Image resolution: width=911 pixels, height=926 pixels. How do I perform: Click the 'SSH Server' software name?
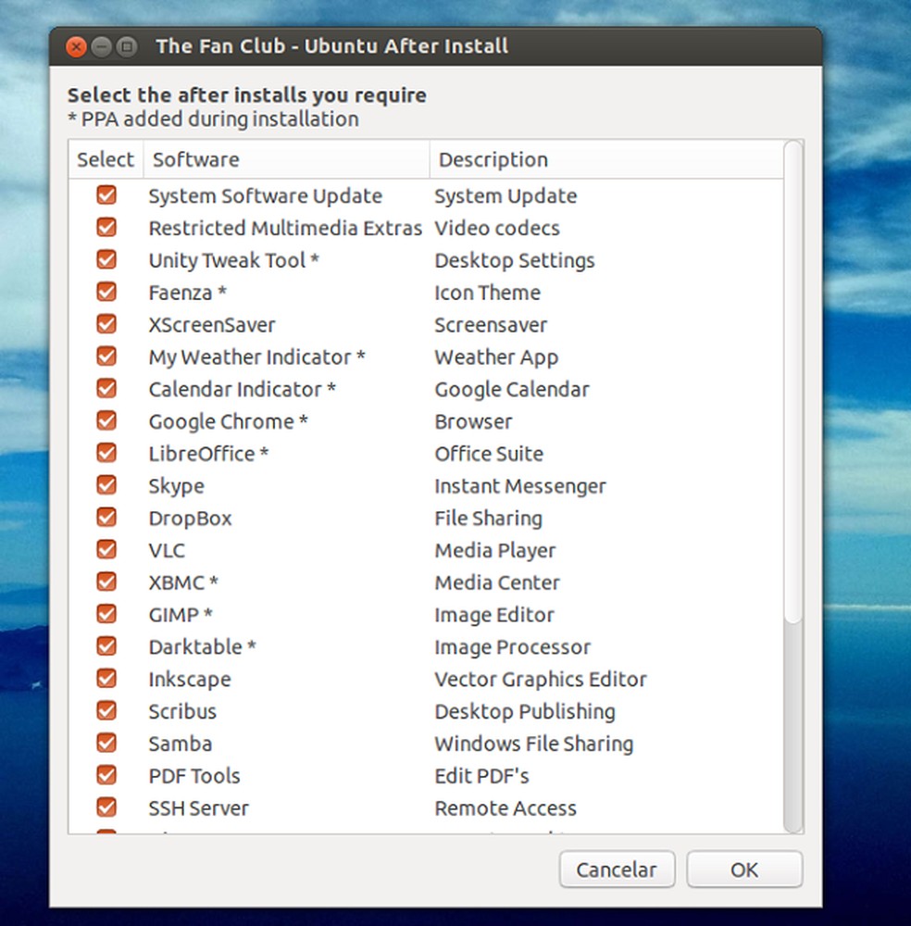coord(199,808)
